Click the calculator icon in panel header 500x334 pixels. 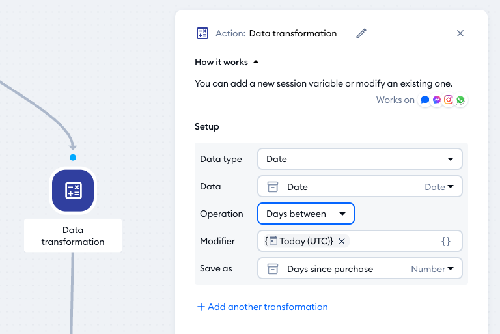pyautogui.click(x=202, y=33)
